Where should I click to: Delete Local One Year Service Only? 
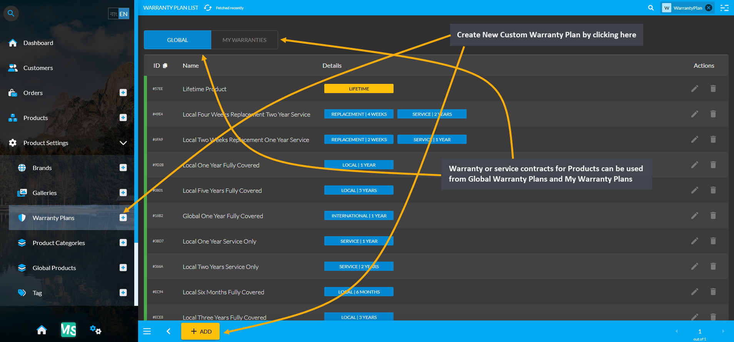tap(713, 241)
